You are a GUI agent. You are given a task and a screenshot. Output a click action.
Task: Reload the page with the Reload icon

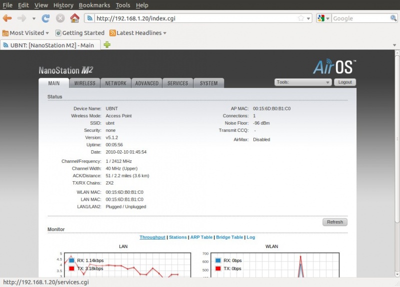click(46, 18)
